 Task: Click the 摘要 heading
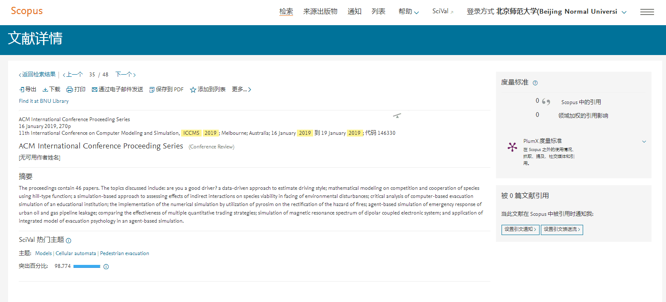coord(26,177)
